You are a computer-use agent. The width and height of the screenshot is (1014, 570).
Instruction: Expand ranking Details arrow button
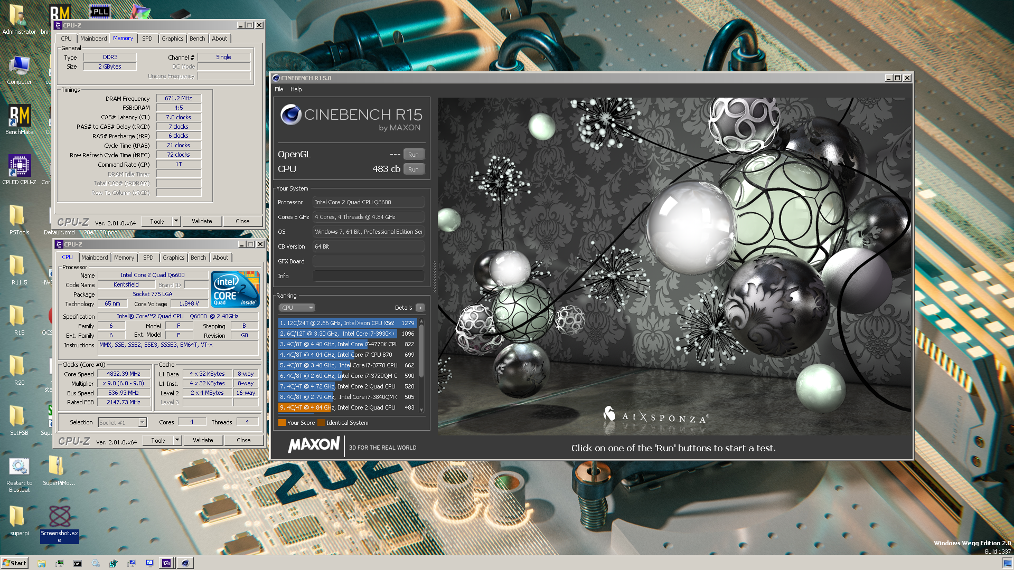coord(420,308)
